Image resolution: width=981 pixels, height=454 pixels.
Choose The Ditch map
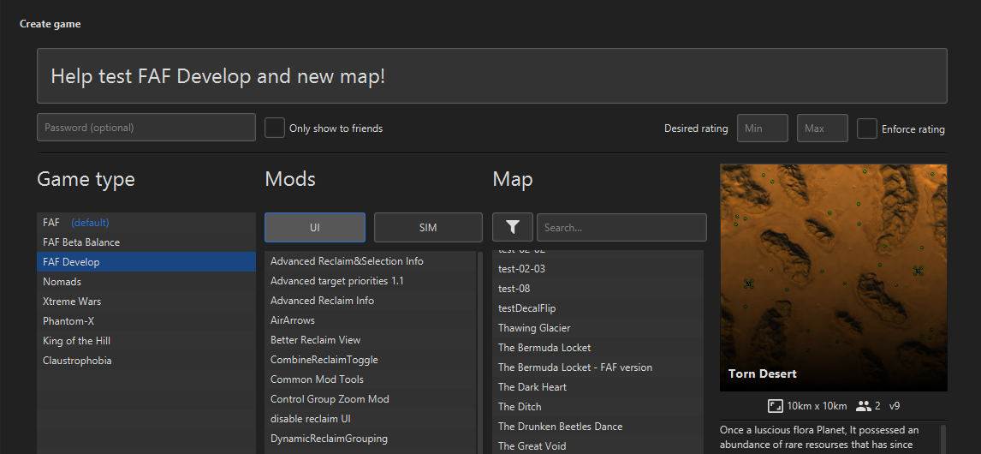598,407
